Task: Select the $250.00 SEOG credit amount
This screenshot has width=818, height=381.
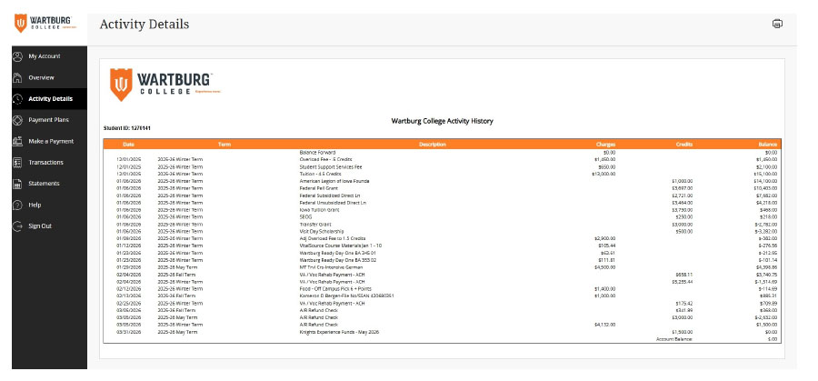Action: tap(684, 216)
